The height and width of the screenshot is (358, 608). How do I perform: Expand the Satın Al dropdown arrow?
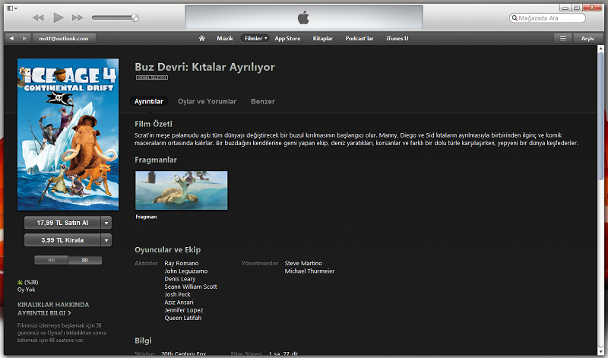(106, 223)
